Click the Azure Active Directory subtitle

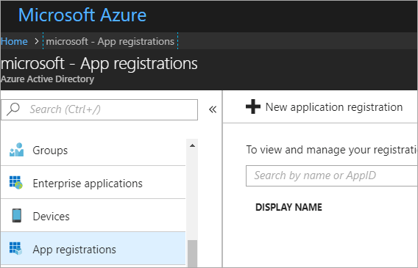(x=47, y=79)
